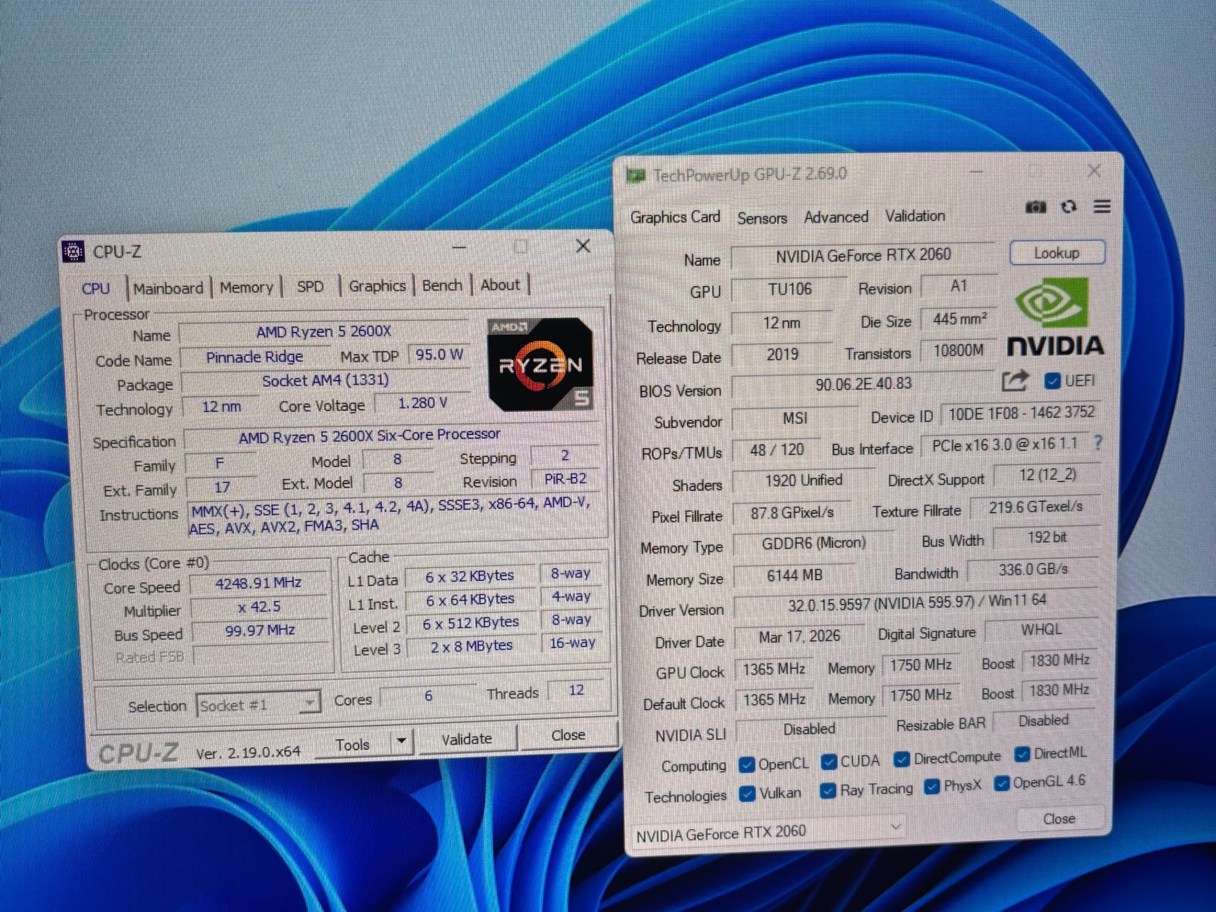Toggle the DirectML checkbox
Screen dimensions: 1216x912
tap(1022, 754)
